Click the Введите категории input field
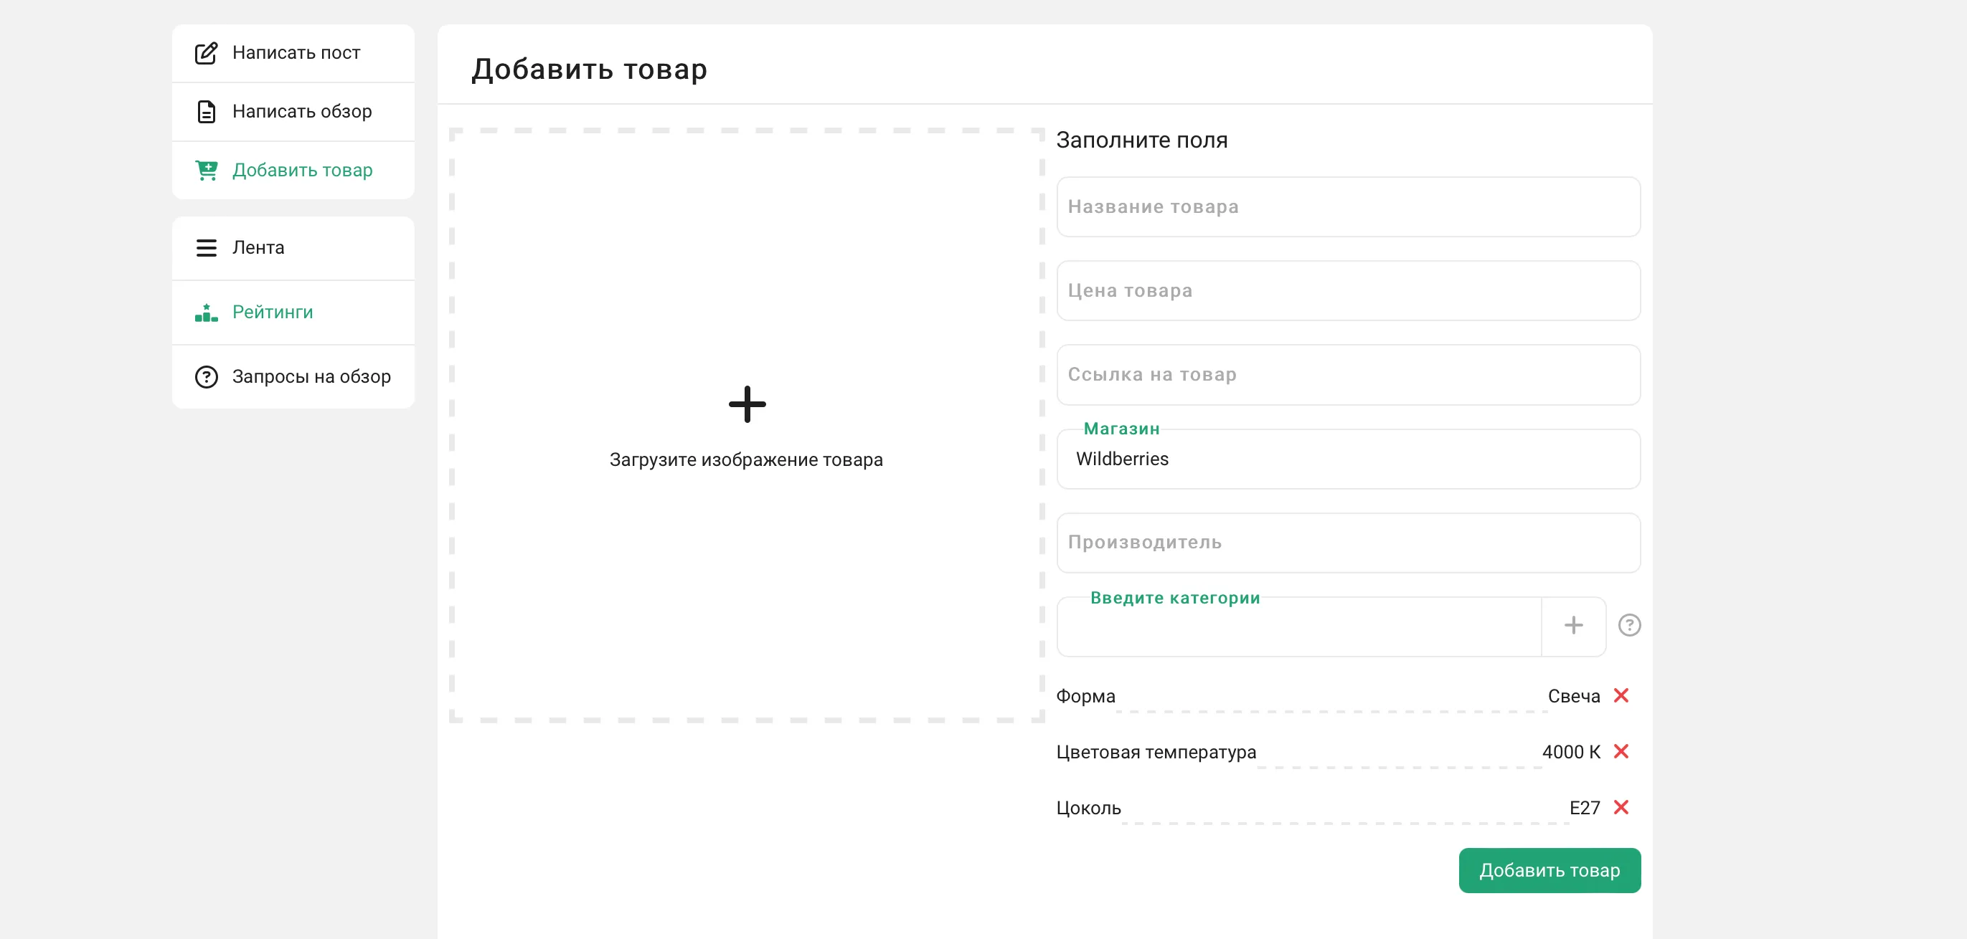This screenshot has width=1967, height=939. [1298, 628]
